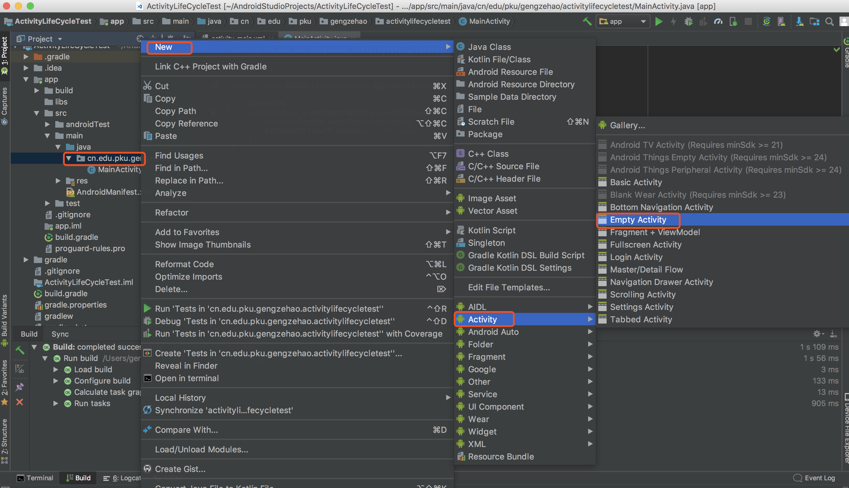This screenshot has height=488, width=849.
Task: Click the MainActivity breadcrumb
Action: [x=485, y=21]
